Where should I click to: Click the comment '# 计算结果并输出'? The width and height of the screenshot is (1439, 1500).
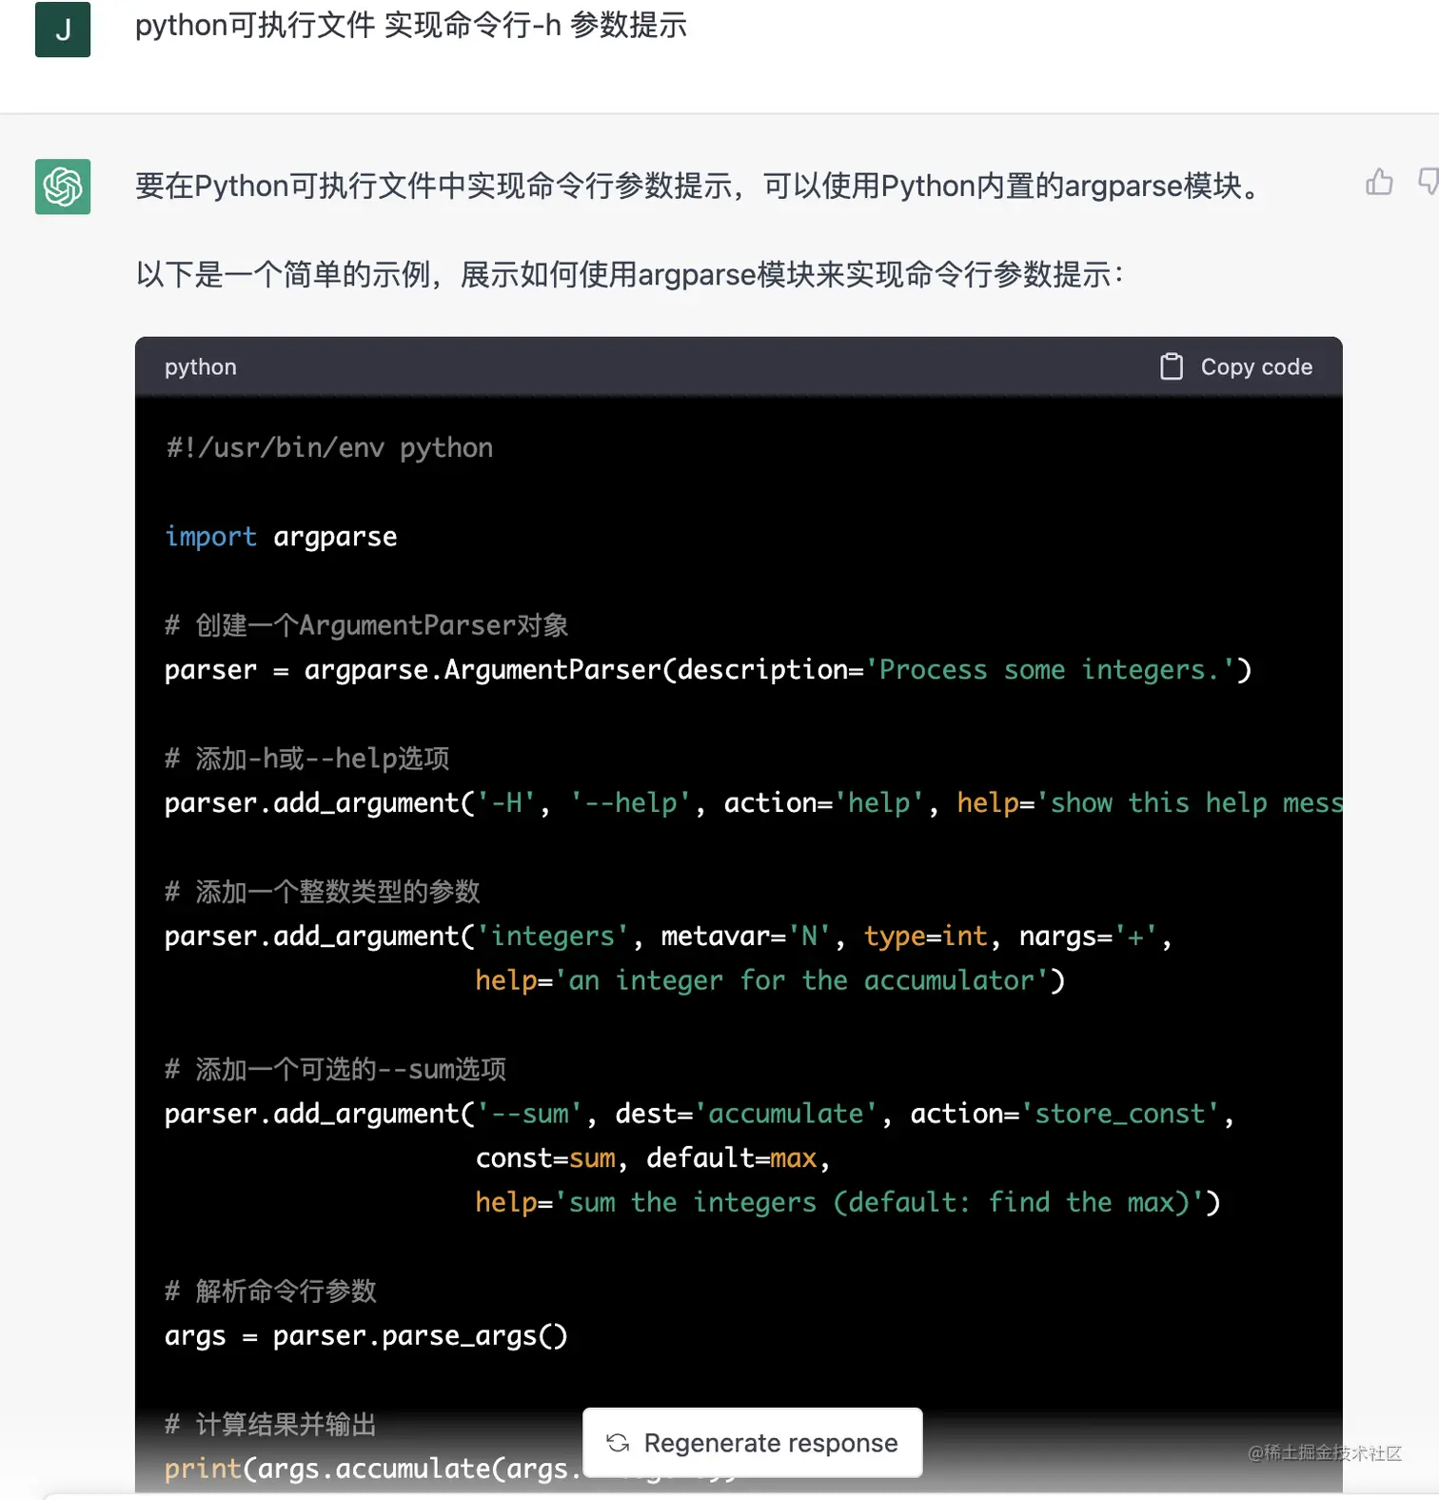click(x=270, y=1425)
